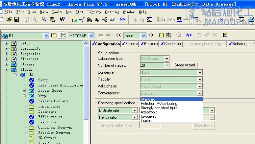Screen dimensions: 255x144
Task: Select Efficiencies in block tree
Action: click(x=50, y=117)
